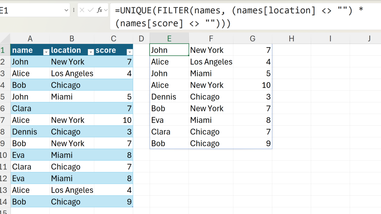
Task: Select cell C5 with score 5
Action: tap(113, 97)
